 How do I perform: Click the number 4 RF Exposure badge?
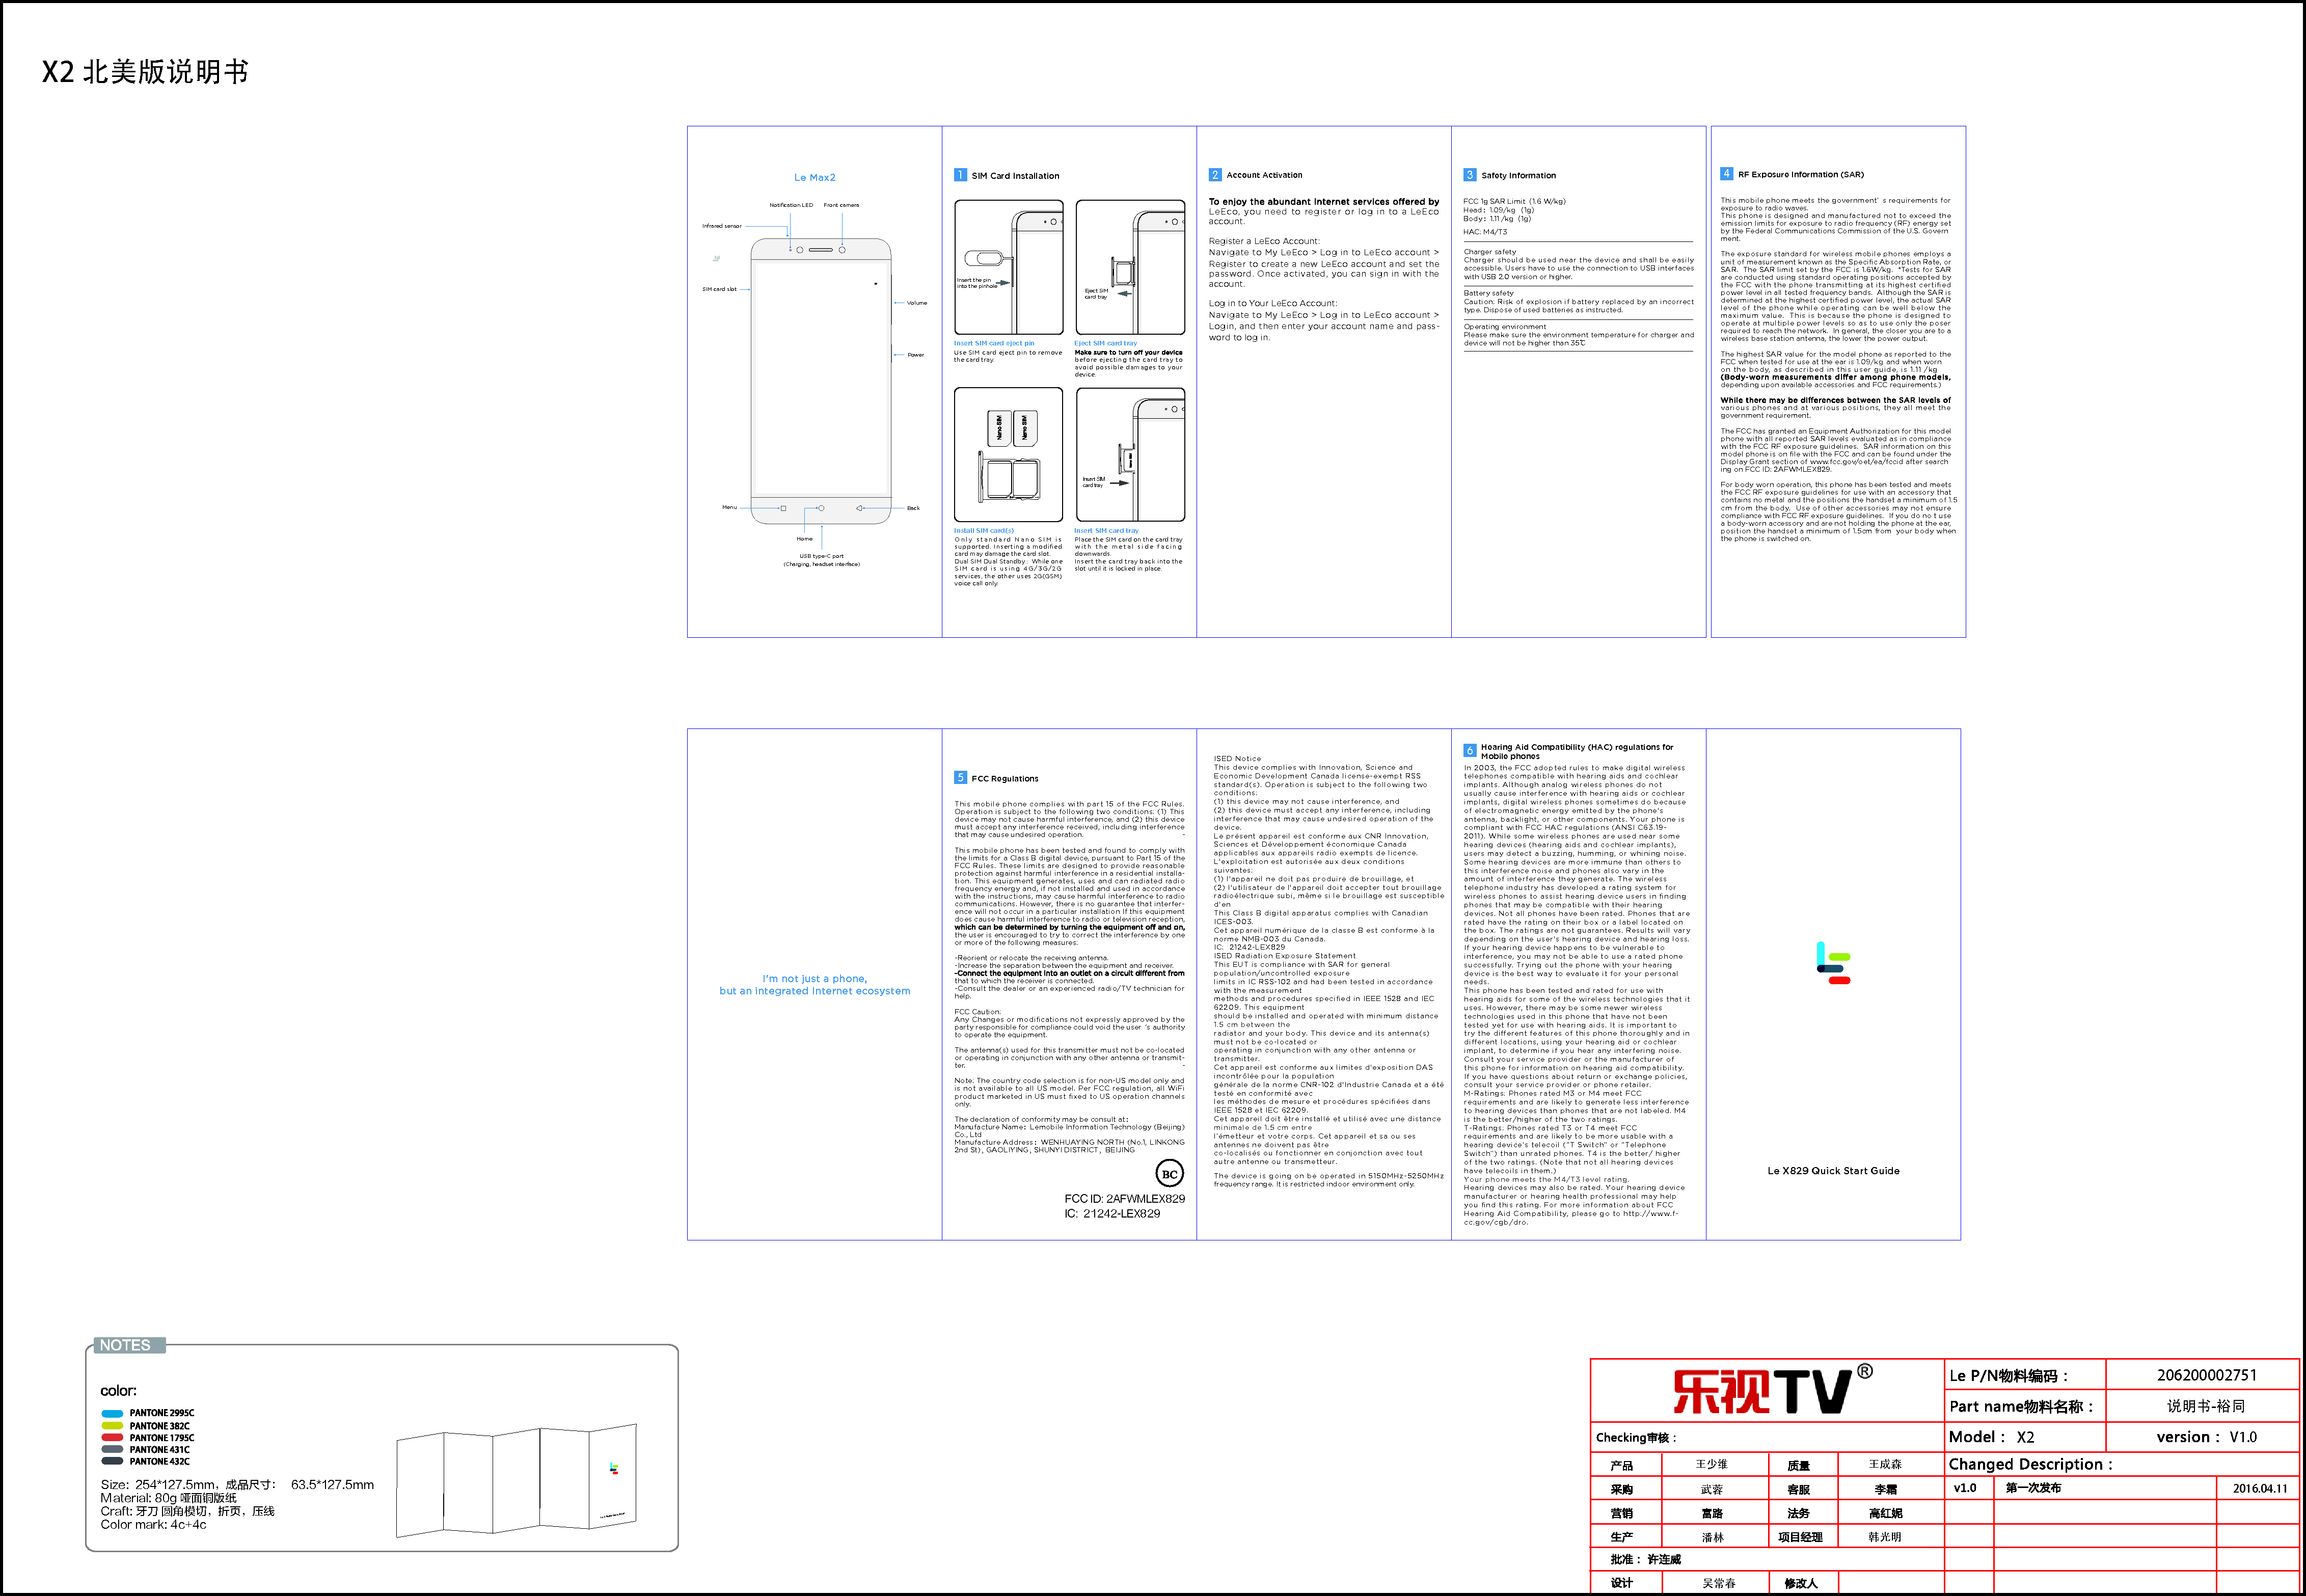pos(1726,174)
